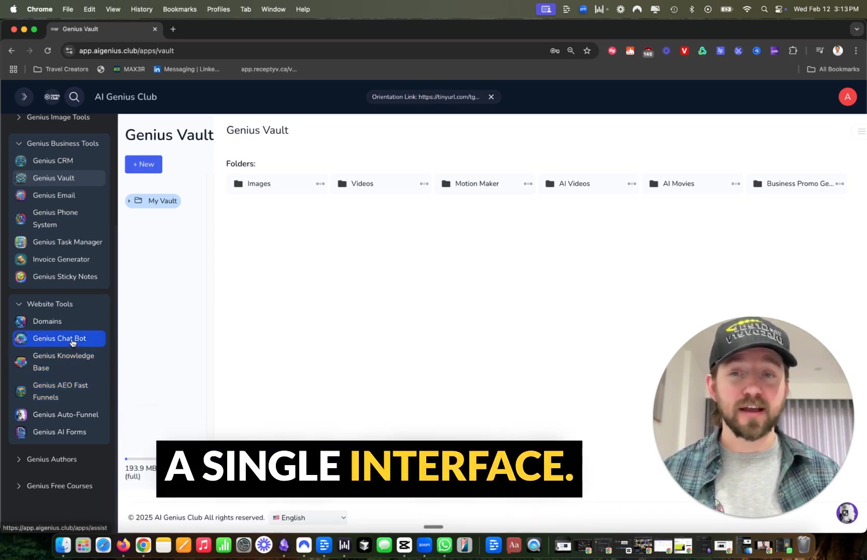The width and height of the screenshot is (867, 560).
Task: Click the AI Genius Club logo icon
Action: [x=52, y=97]
